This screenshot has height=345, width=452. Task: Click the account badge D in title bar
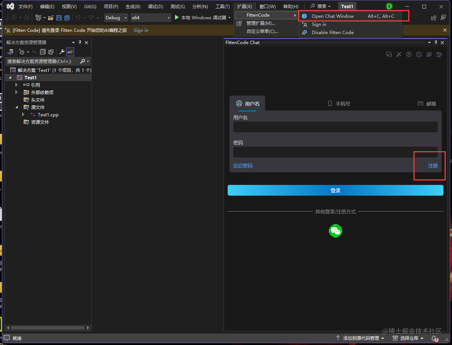(389, 6)
